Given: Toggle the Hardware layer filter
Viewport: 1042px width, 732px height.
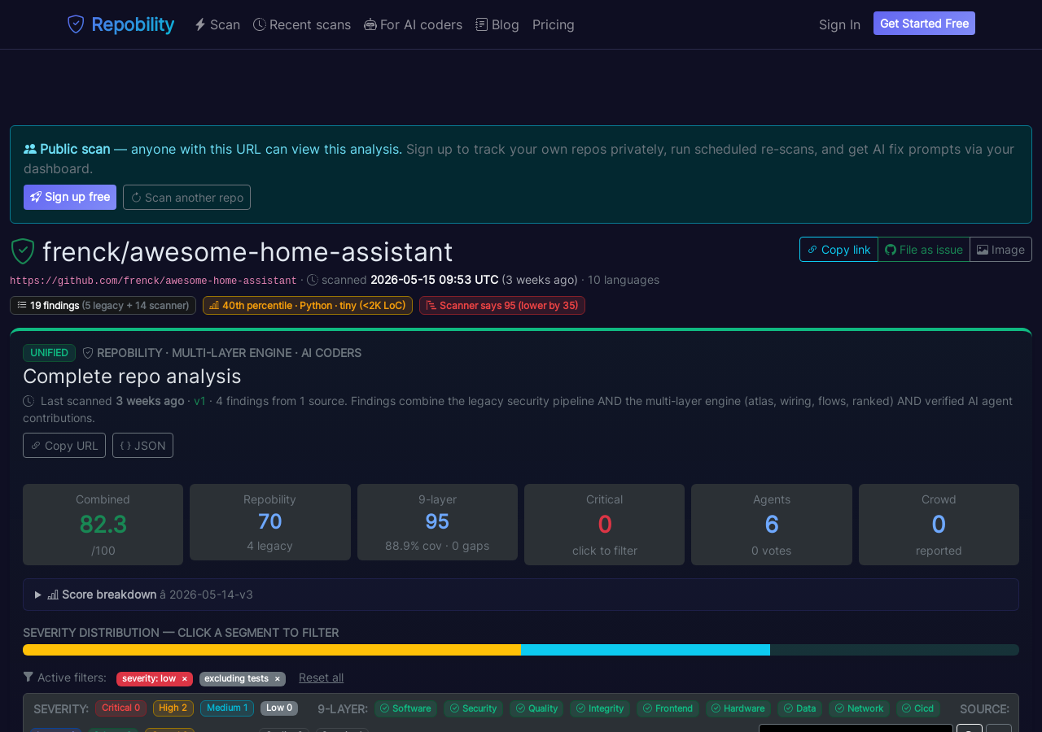Looking at the screenshot, I should pyautogui.click(x=738, y=708).
